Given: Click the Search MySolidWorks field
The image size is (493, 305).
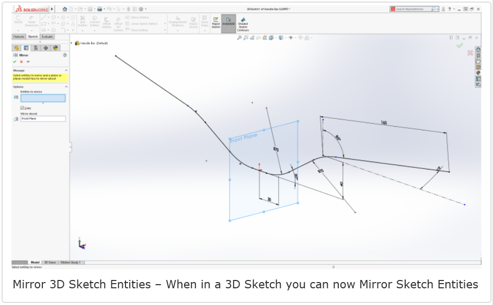Looking at the screenshot, I should coord(413,9).
